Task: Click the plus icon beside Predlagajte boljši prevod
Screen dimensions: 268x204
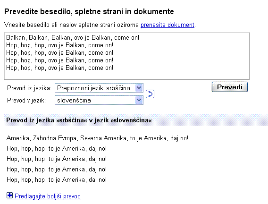Action: click(x=9, y=195)
